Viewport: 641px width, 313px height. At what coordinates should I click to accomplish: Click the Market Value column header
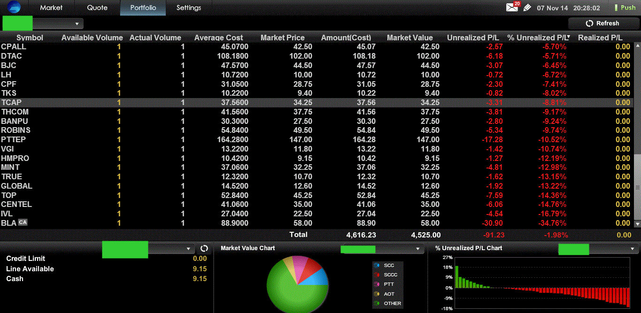[409, 38]
